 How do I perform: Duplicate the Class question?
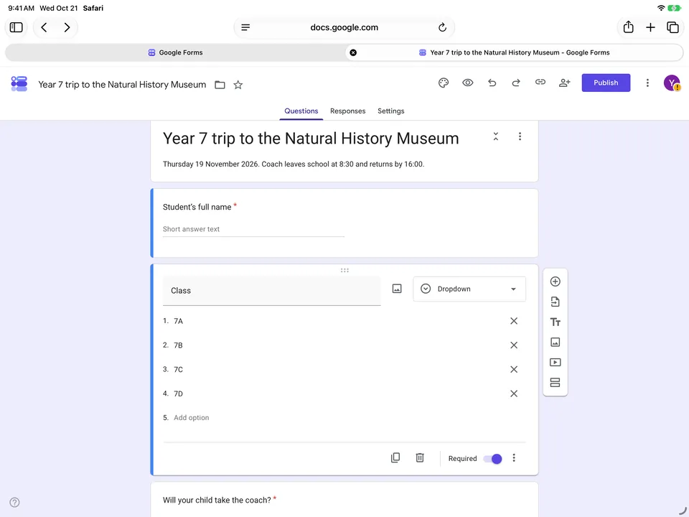(x=395, y=457)
